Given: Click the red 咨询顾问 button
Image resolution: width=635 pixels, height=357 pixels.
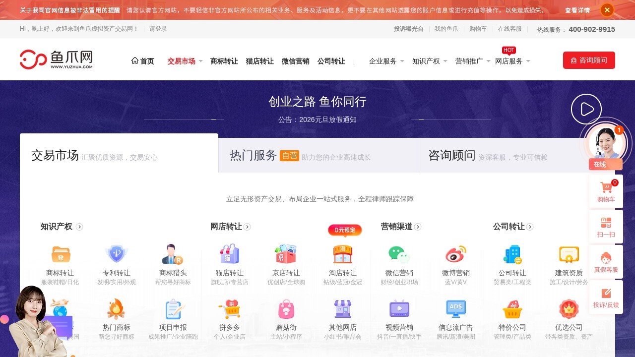Looking at the screenshot, I should (589, 60).
